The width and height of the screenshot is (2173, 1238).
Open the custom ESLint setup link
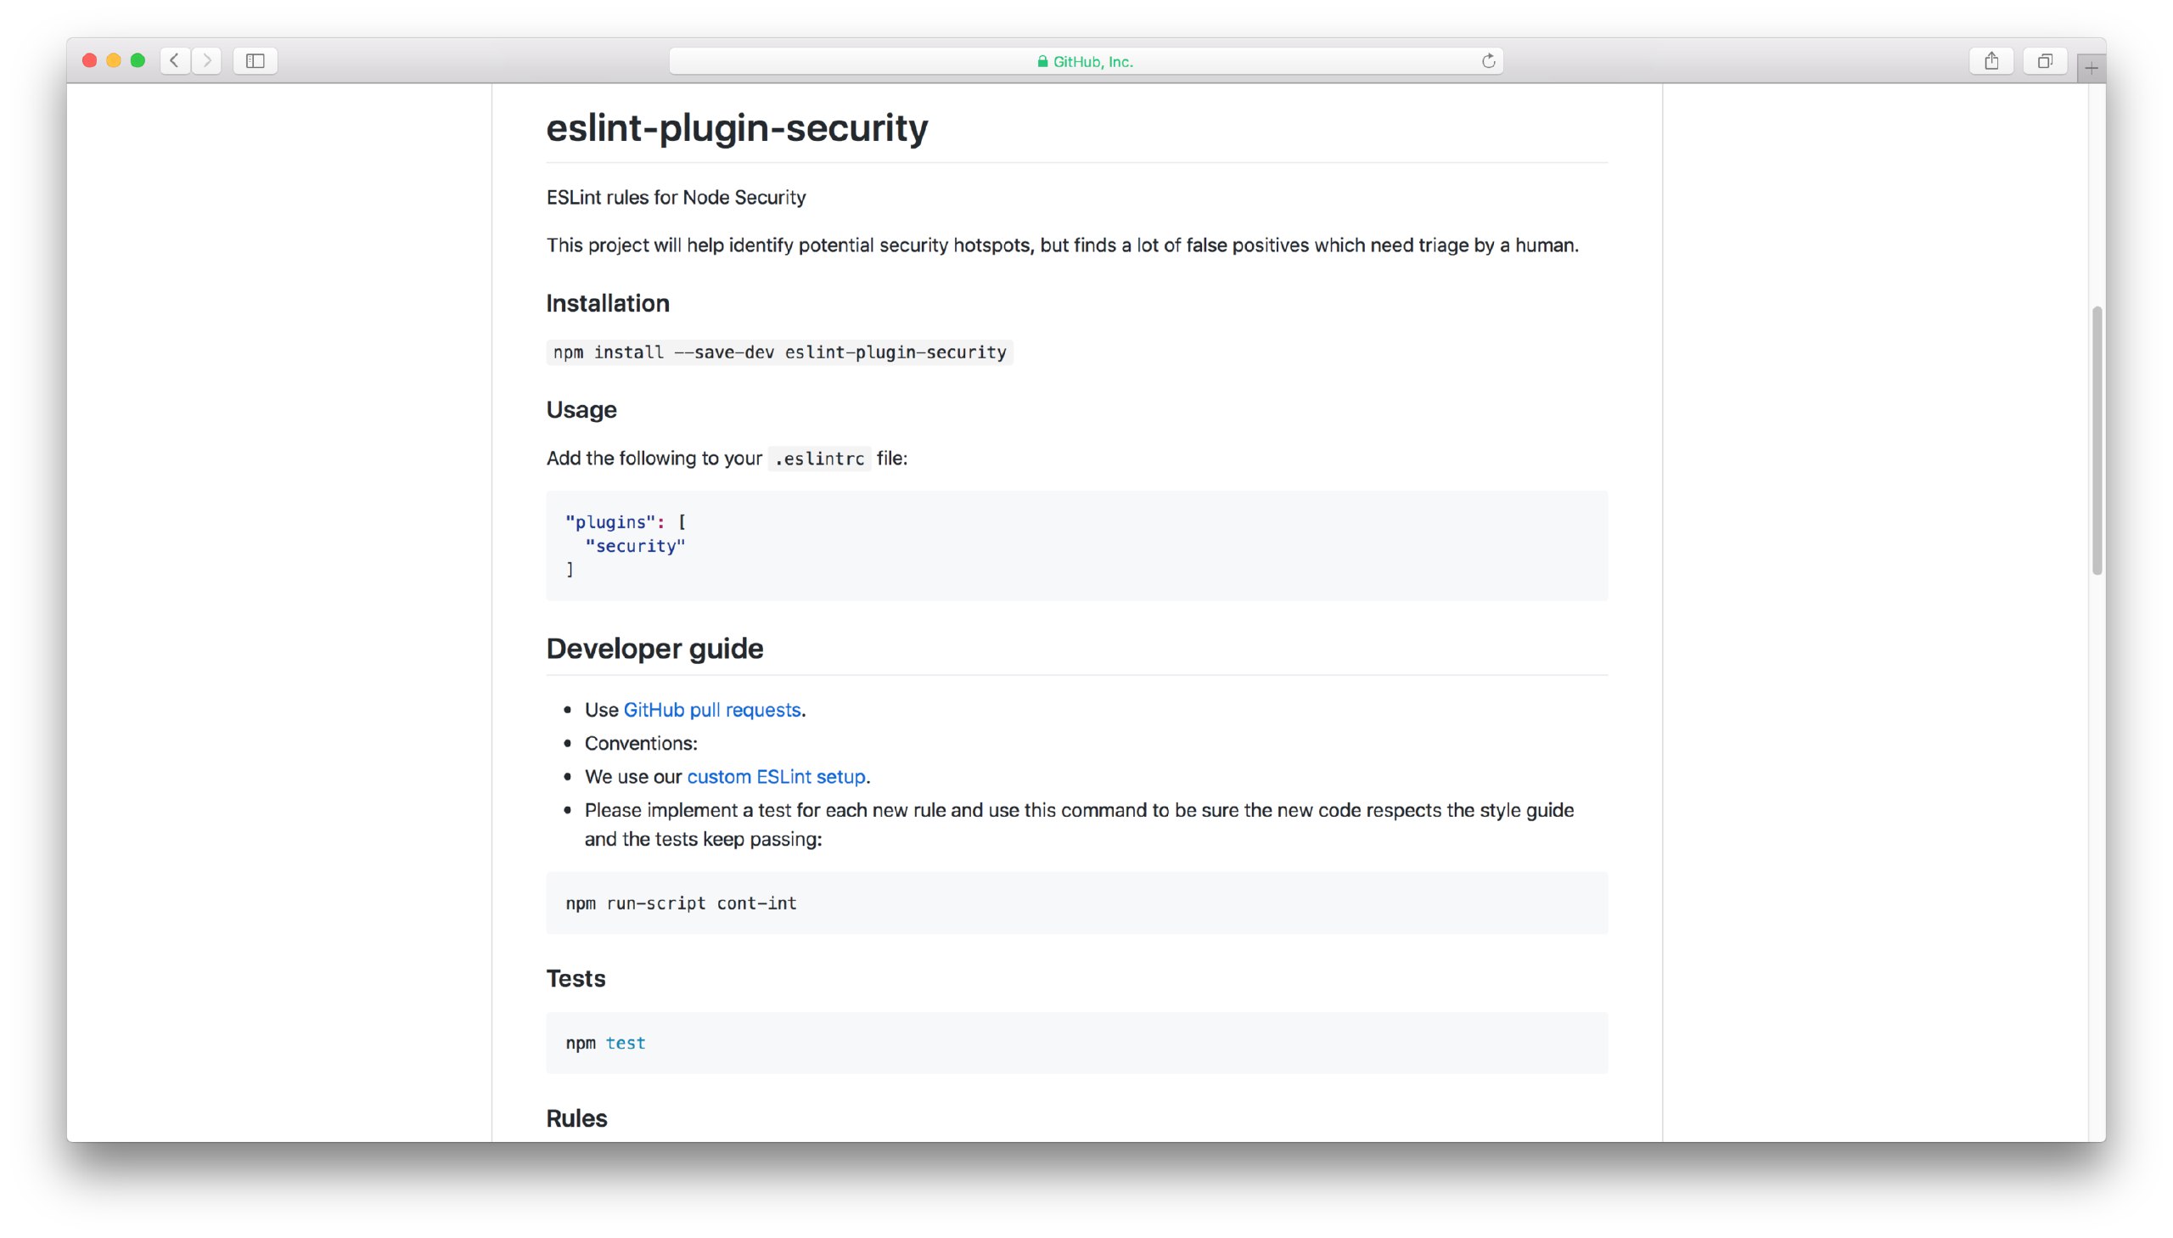pyautogui.click(x=776, y=777)
